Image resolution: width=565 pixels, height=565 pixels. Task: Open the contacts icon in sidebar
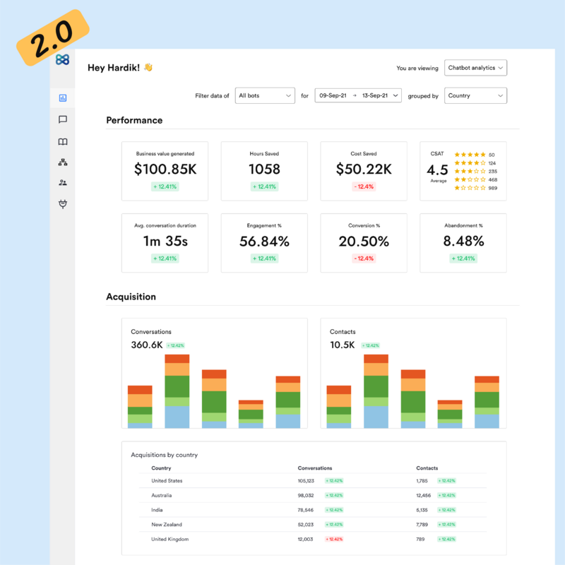64,182
